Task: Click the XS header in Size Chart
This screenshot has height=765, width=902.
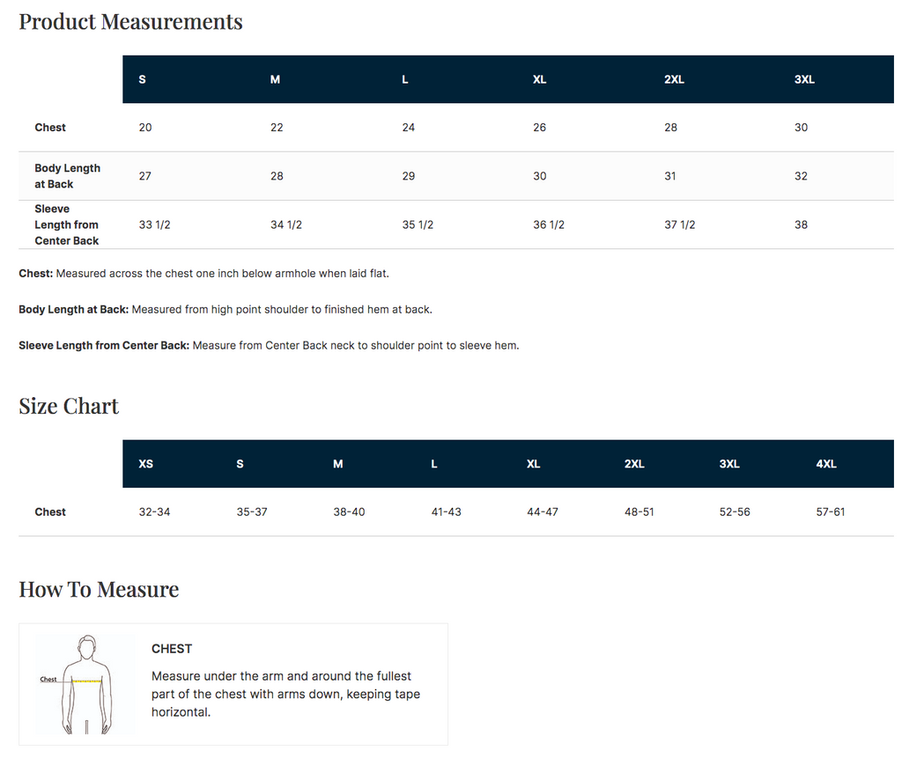Action: pyautogui.click(x=146, y=464)
